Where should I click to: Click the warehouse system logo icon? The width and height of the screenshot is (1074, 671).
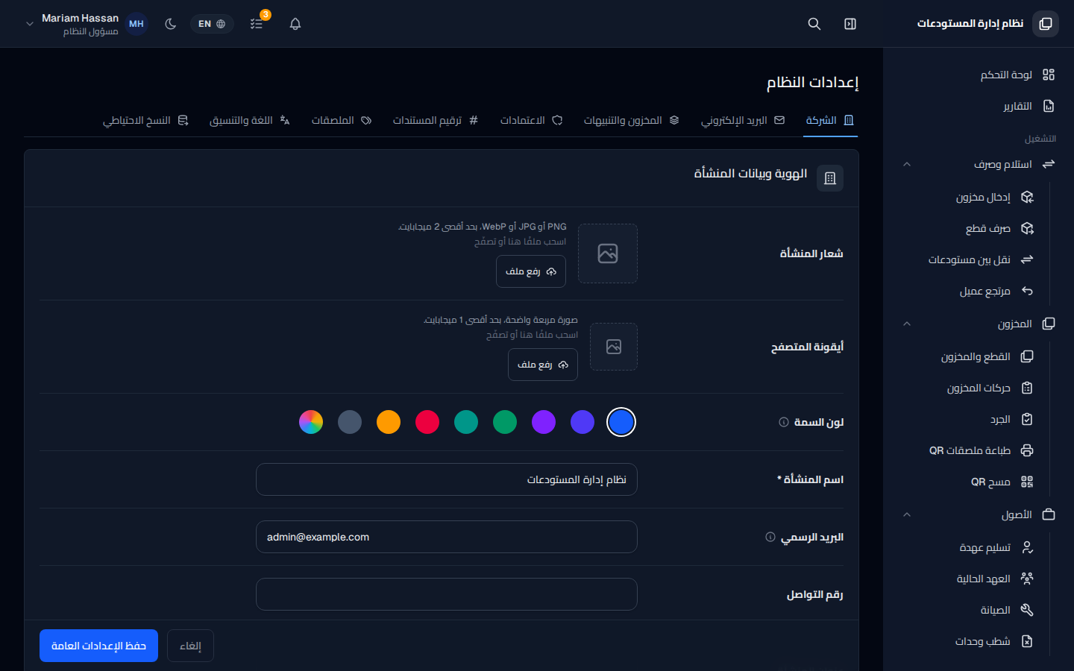tap(1046, 24)
